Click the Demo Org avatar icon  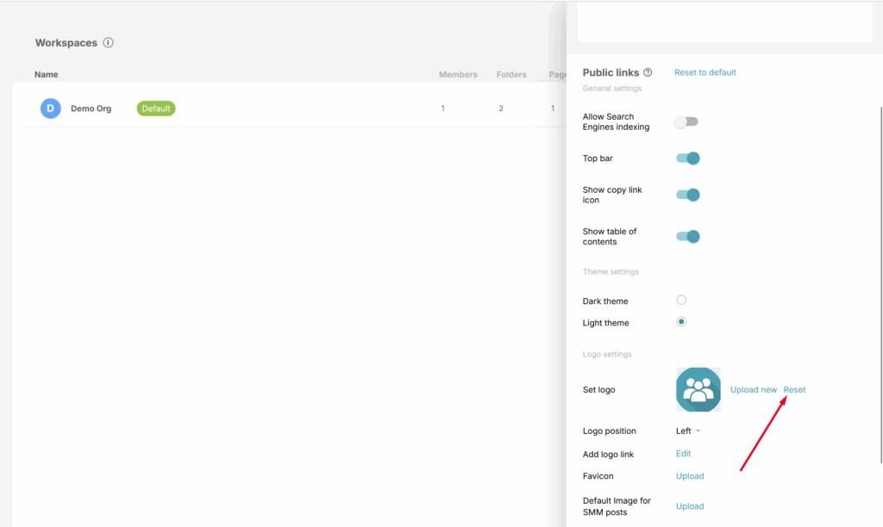(51, 108)
